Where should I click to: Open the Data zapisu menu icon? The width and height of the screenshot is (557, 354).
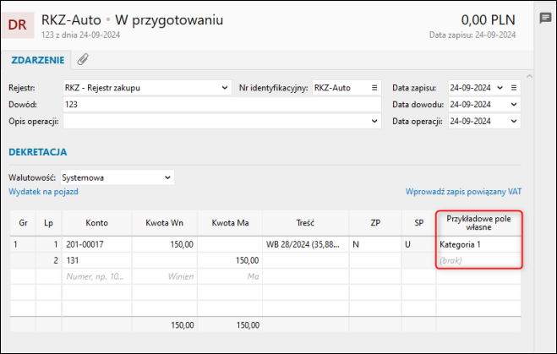coord(514,88)
